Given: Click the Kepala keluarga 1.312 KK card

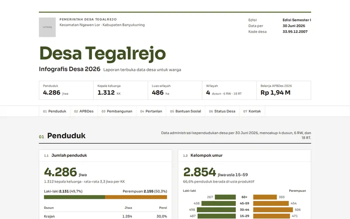Looking at the screenshot, I should point(121,90).
